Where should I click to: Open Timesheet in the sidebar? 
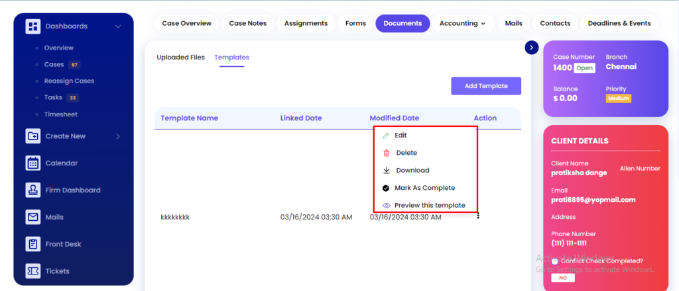60,114
